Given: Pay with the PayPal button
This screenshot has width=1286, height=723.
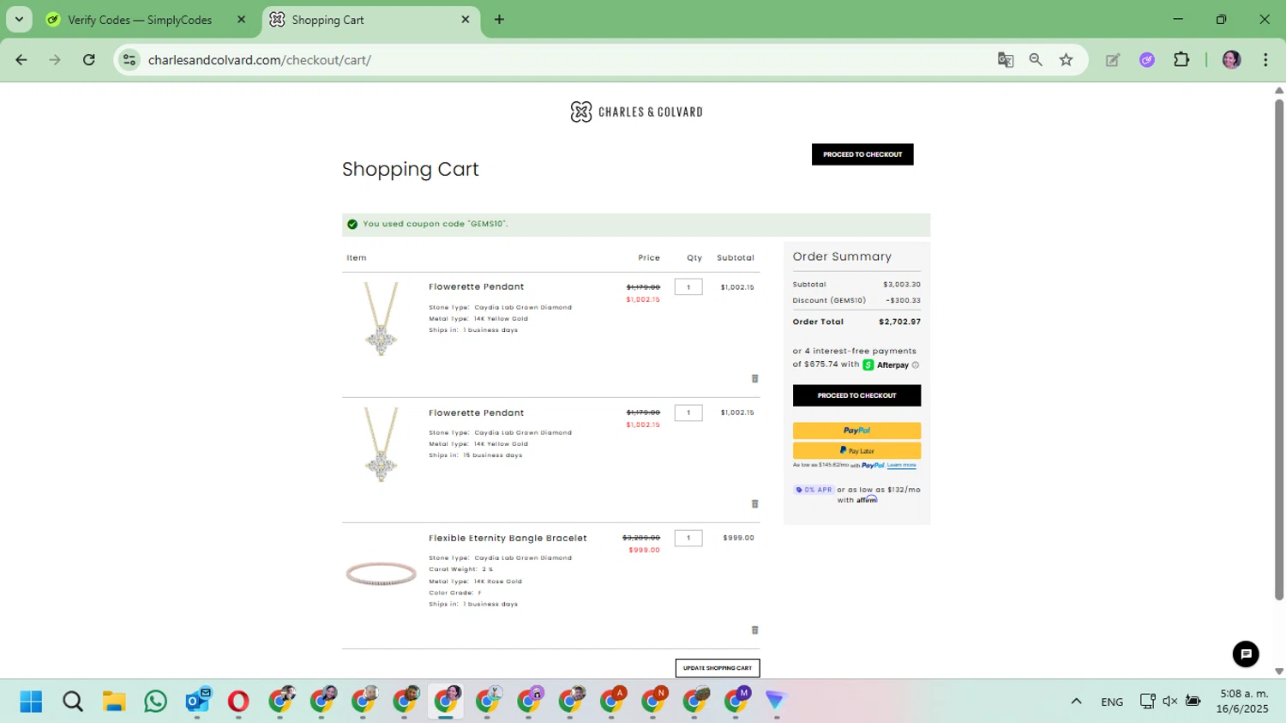Looking at the screenshot, I should [x=856, y=431].
